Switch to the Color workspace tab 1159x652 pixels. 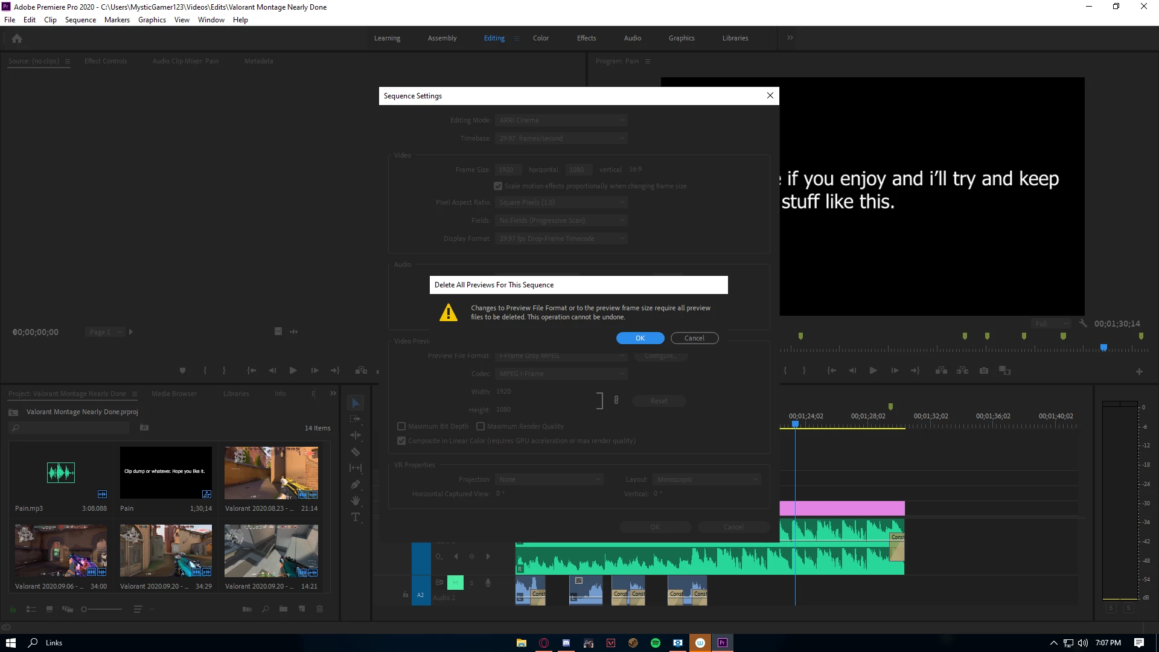pos(540,38)
